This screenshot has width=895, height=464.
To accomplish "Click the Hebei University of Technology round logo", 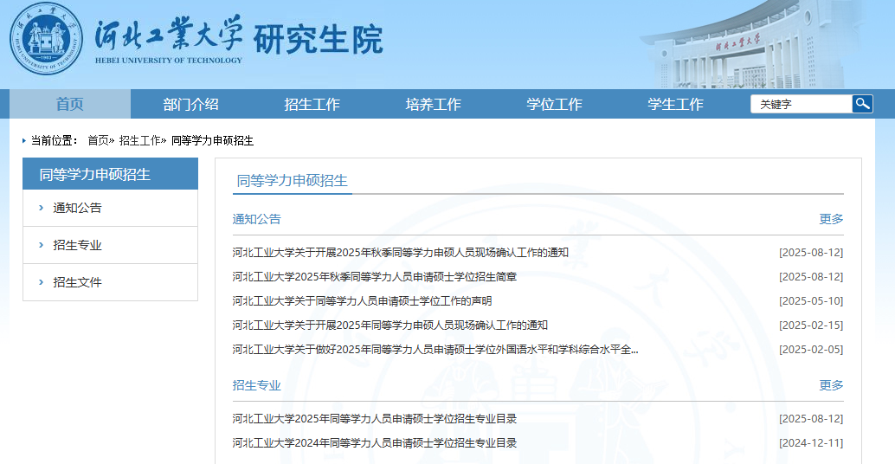I will (46, 38).
